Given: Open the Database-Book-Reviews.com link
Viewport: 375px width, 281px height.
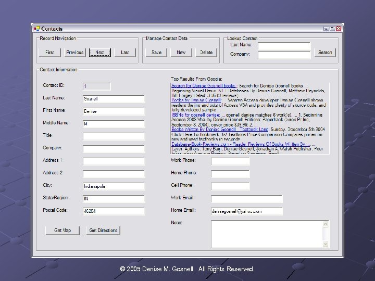Looking at the screenshot, I should click(x=241, y=144).
